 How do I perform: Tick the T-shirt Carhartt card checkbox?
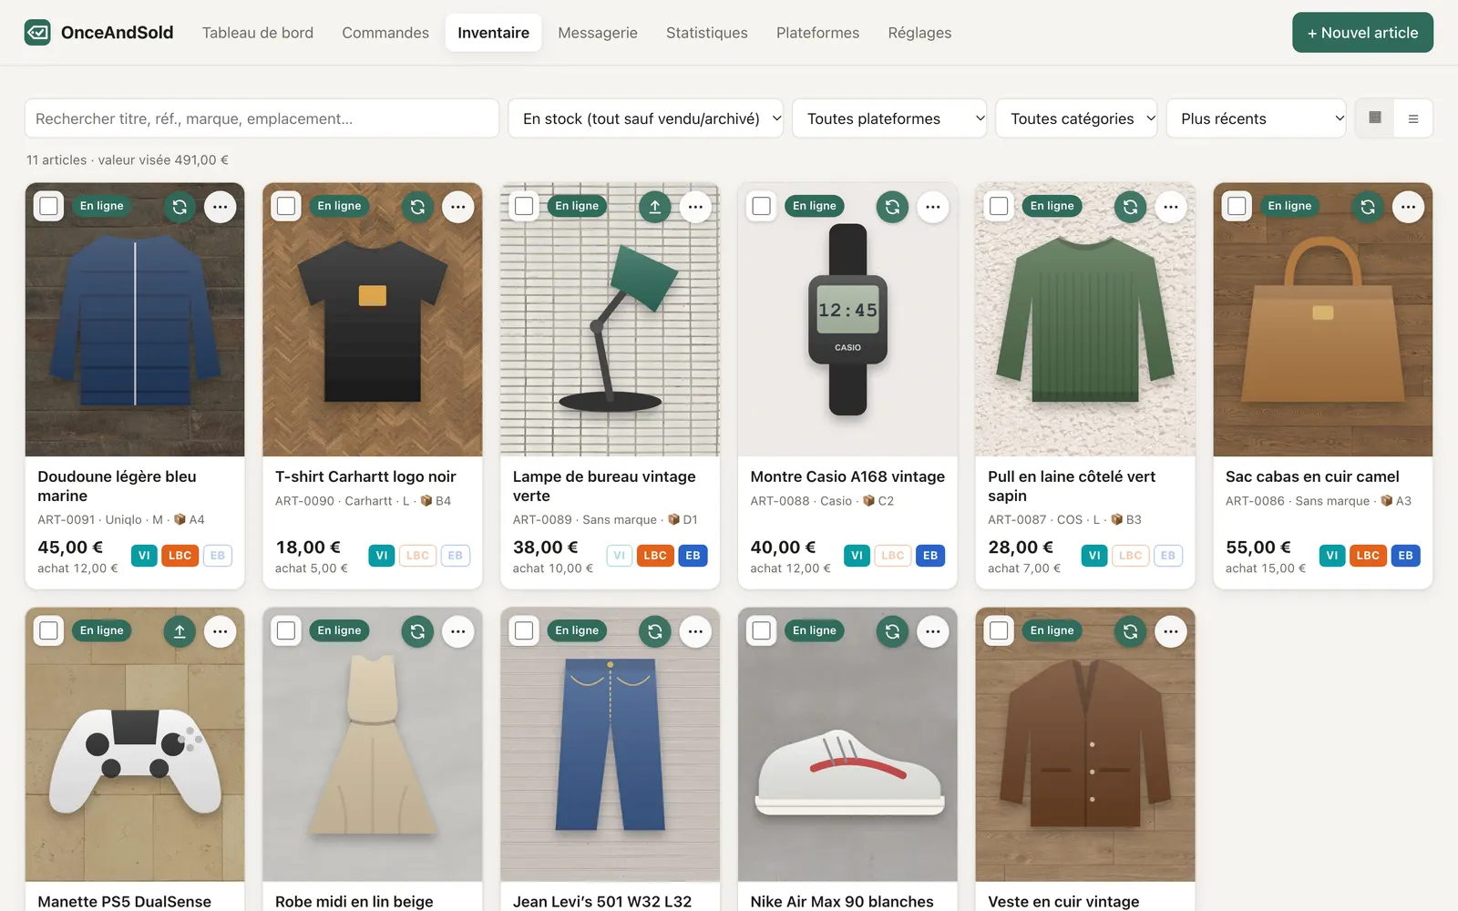286,206
